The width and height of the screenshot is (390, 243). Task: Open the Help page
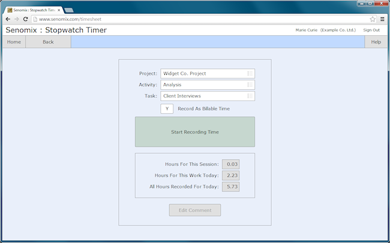tap(376, 42)
